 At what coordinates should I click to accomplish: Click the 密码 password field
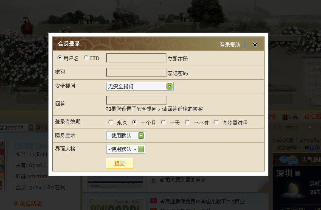coord(136,72)
